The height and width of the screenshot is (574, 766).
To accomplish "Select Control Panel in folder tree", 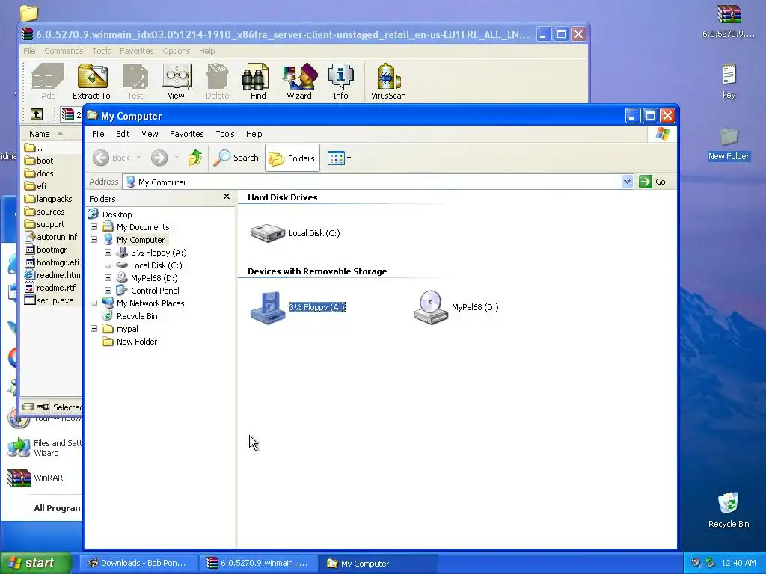I will (x=155, y=291).
